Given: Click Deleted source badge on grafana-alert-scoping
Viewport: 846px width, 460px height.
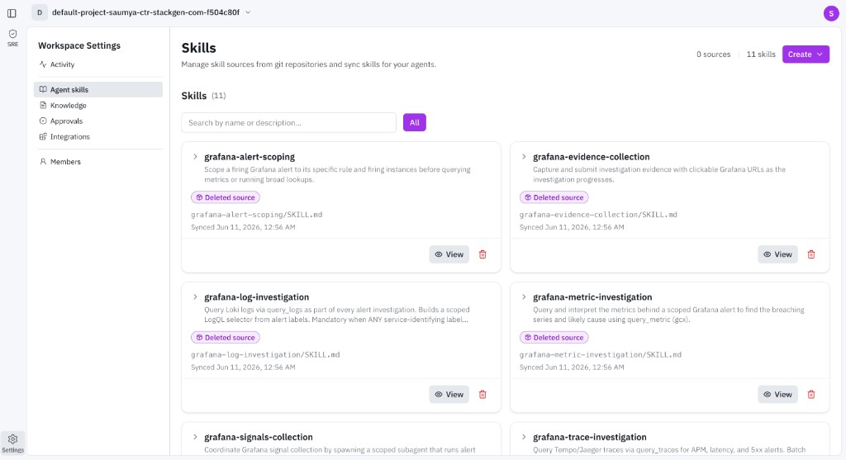Looking at the screenshot, I should (226, 197).
